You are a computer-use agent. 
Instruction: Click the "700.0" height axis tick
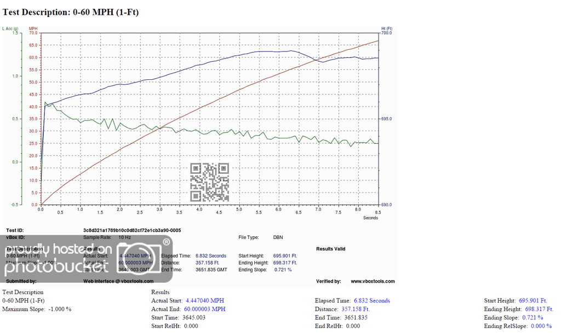tap(386, 33)
